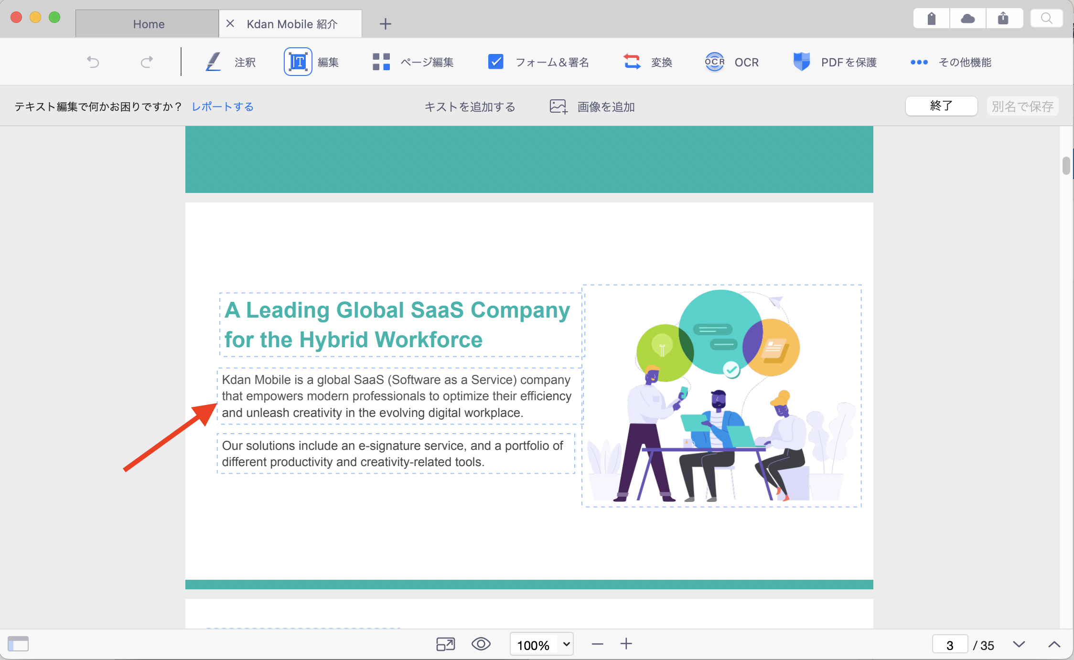The width and height of the screenshot is (1074, 660).
Task: Toggle the eye view mode icon
Action: [481, 644]
